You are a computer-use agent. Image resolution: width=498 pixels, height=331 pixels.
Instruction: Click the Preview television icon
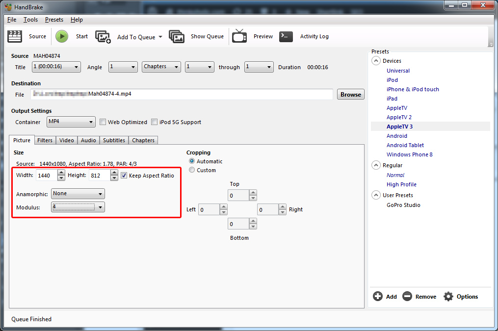click(239, 36)
